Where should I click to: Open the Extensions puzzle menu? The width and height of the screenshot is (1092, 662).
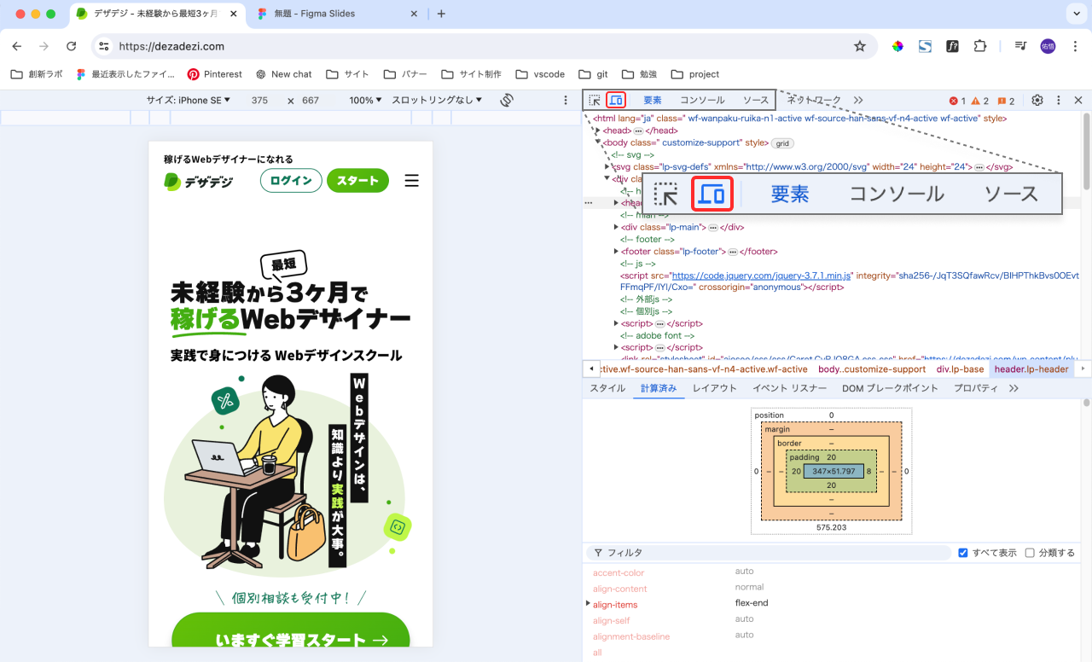point(980,46)
